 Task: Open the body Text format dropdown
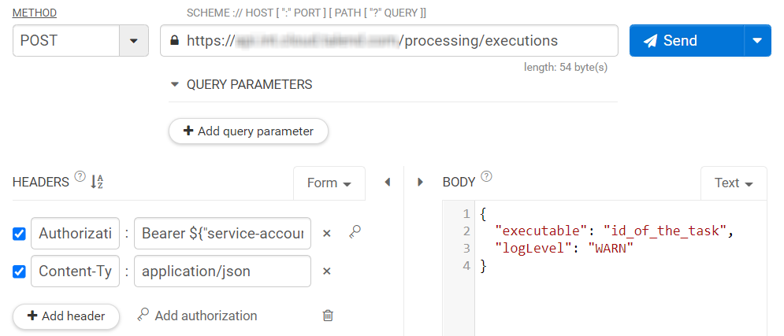coord(734,183)
